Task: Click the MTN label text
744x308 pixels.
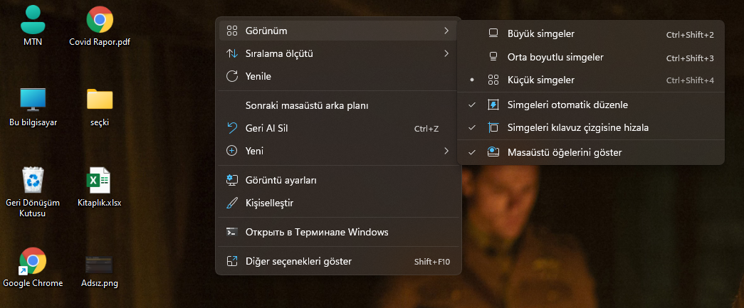Action: coord(33,42)
